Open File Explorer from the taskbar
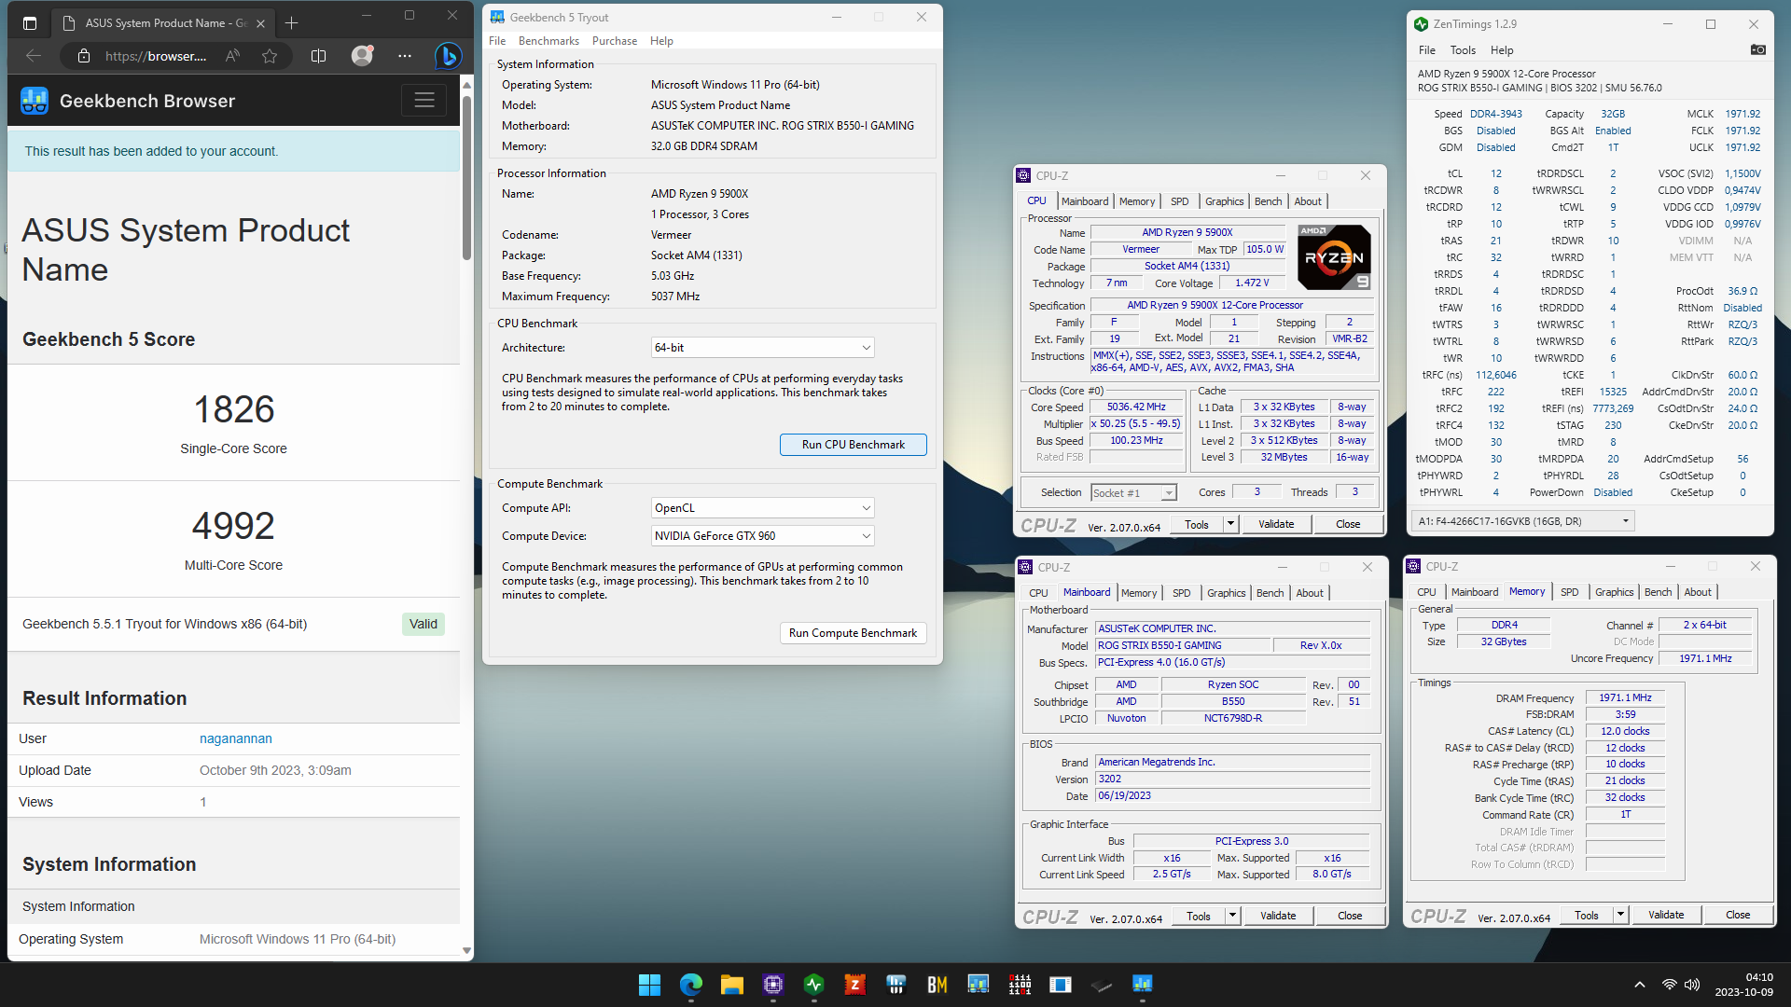 (731, 985)
